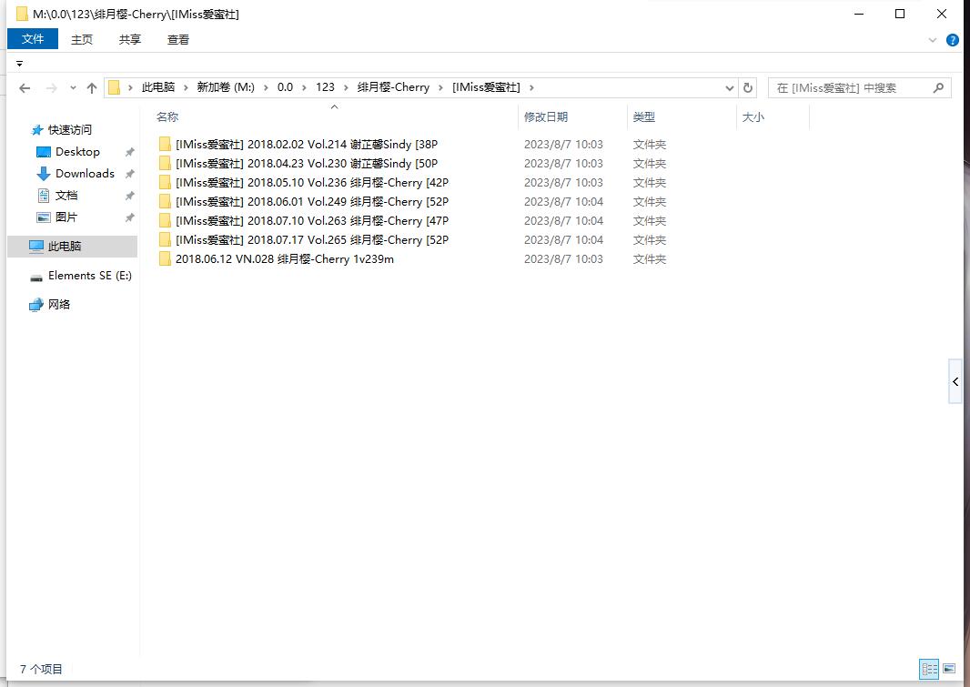Open recent locations dropdown arrow
Viewport: 970px width, 687px height.
tap(73, 88)
